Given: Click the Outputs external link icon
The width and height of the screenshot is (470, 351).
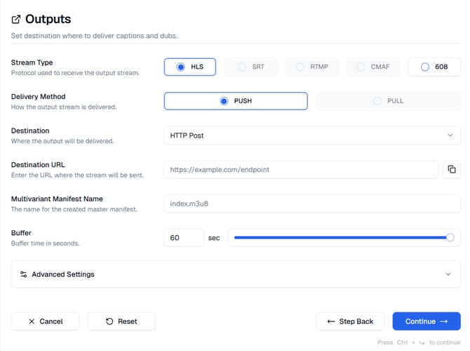Looking at the screenshot, I should click(16, 20).
